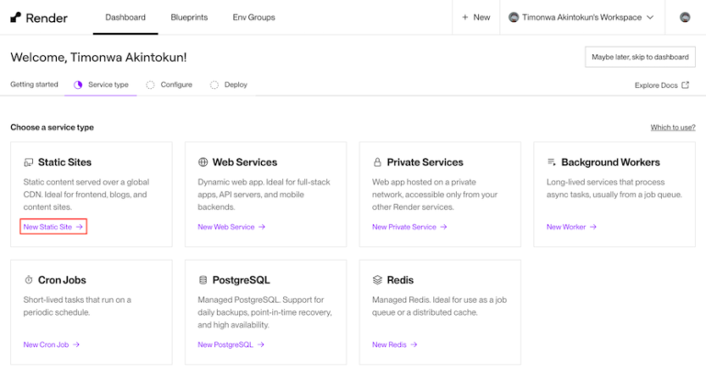The height and width of the screenshot is (380, 706).
Task: Click the workspace dropdown chevron
Action: pos(650,17)
